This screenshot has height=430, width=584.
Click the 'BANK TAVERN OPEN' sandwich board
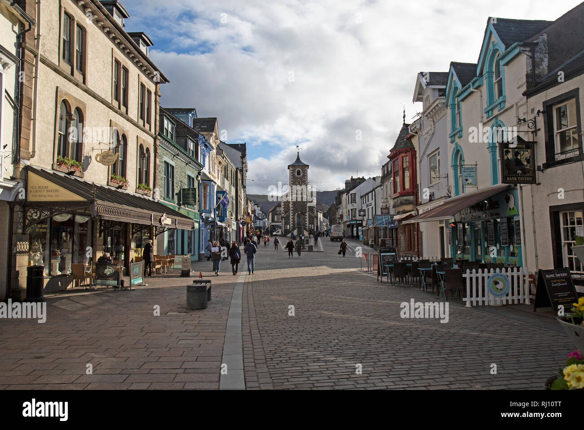(556, 290)
